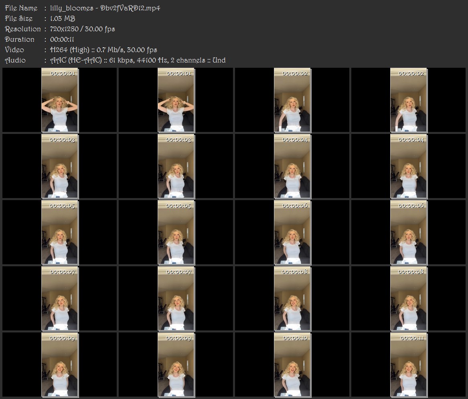Click the resolution value "720x1280 / 30.00 fps"
The height and width of the screenshot is (399, 468).
click(x=82, y=29)
